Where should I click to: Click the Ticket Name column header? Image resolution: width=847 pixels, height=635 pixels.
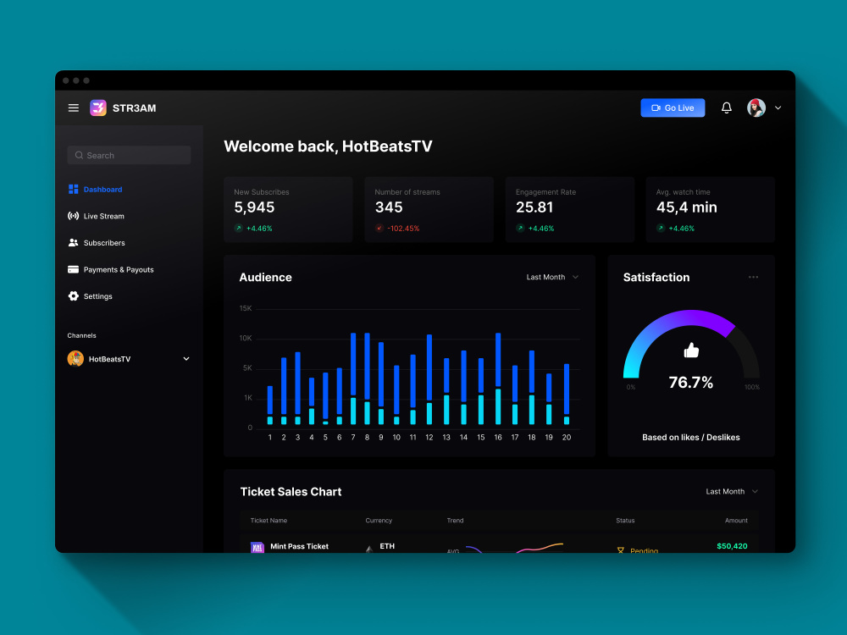coord(268,521)
